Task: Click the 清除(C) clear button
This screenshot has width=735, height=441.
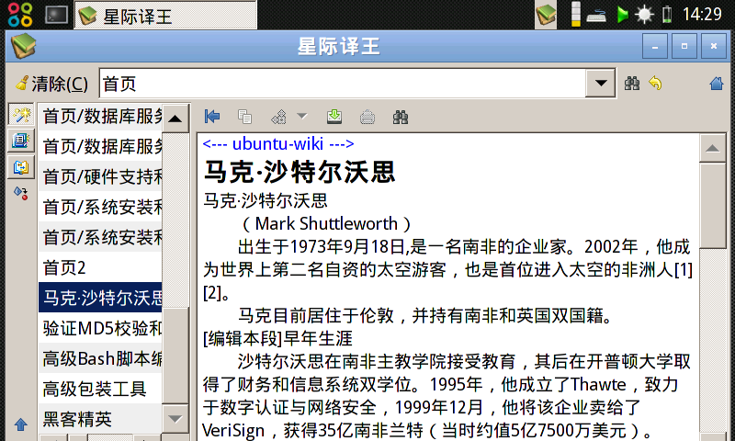Action: tap(51, 84)
